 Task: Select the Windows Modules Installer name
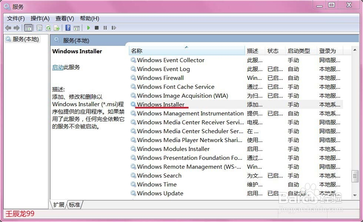(173, 149)
